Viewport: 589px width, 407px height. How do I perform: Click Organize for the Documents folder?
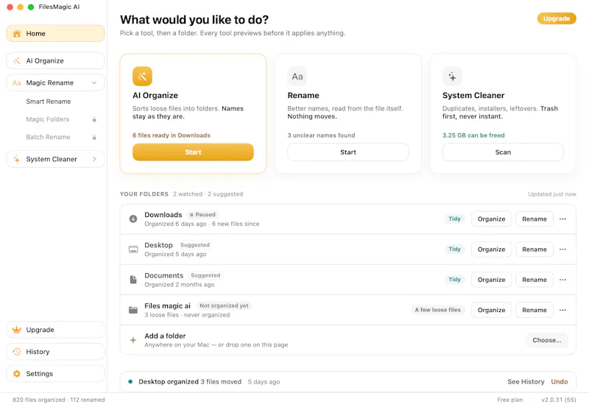[x=491, y=280]
